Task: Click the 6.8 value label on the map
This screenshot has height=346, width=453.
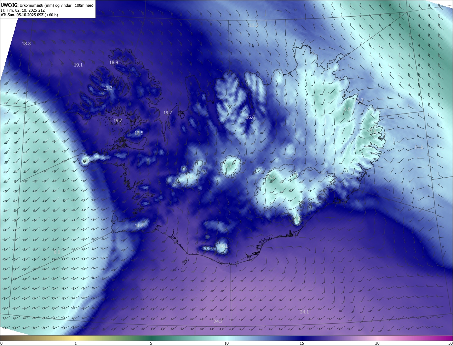Action: (271, 177)
